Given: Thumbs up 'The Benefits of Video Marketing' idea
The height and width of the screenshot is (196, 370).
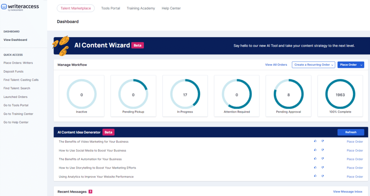Looking at the screenshot, I should coord(315,141).
